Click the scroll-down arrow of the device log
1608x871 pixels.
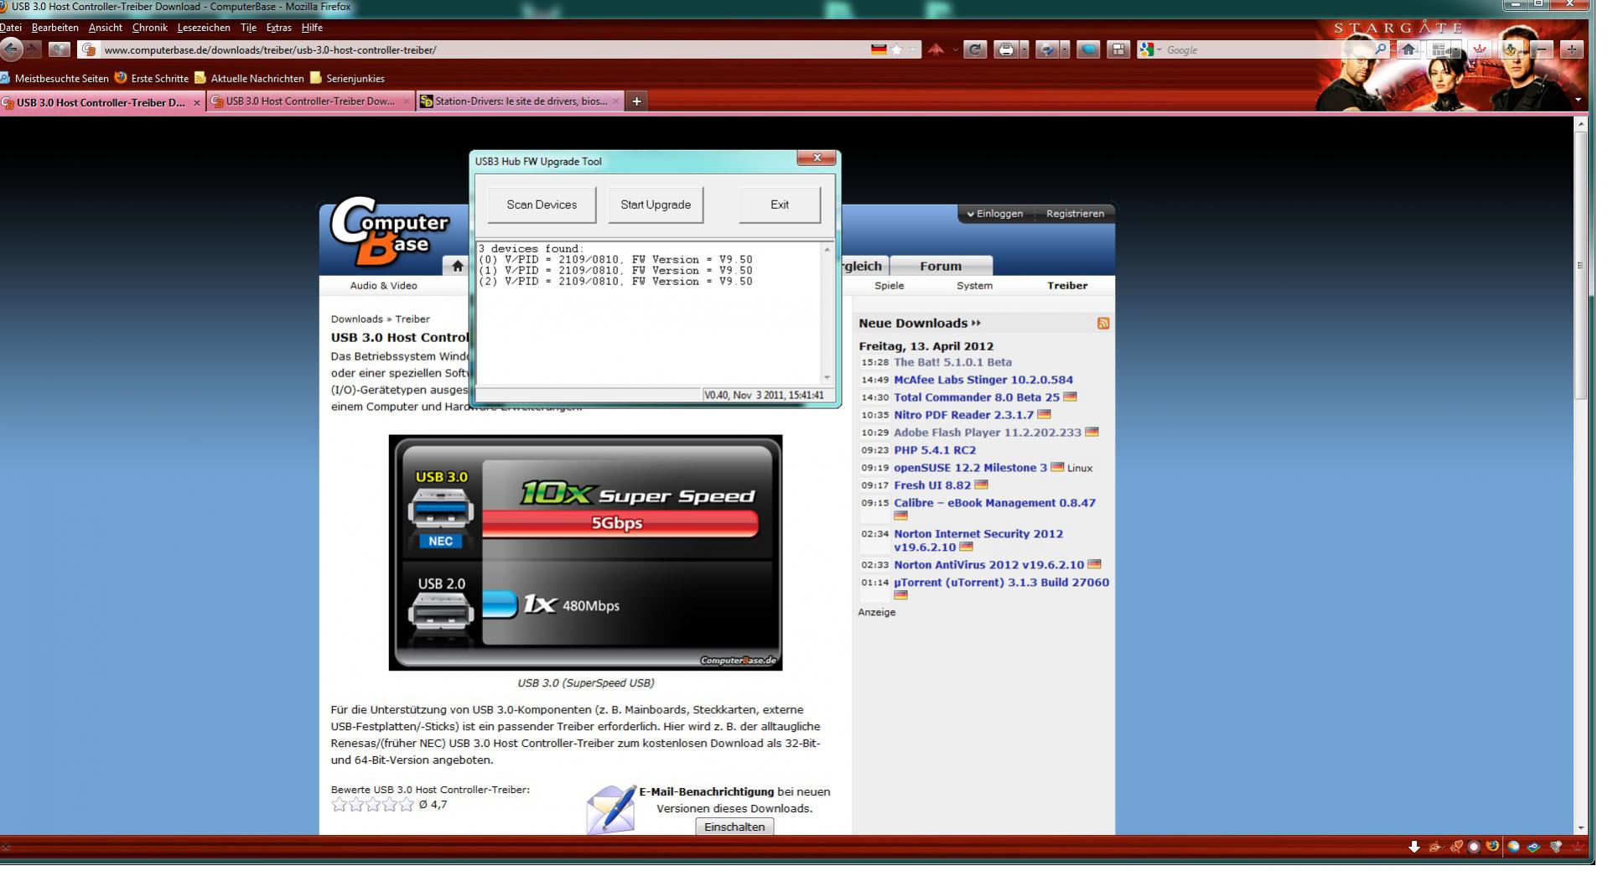click(827, 378)
